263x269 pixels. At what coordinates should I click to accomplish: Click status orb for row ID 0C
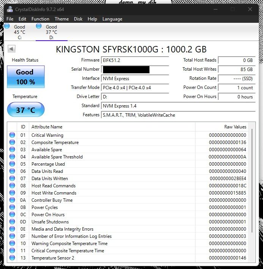click(x=12, y=214)
